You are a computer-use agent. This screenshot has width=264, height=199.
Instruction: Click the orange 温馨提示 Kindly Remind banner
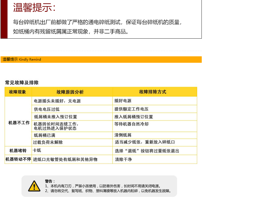(x=101, y=60)
